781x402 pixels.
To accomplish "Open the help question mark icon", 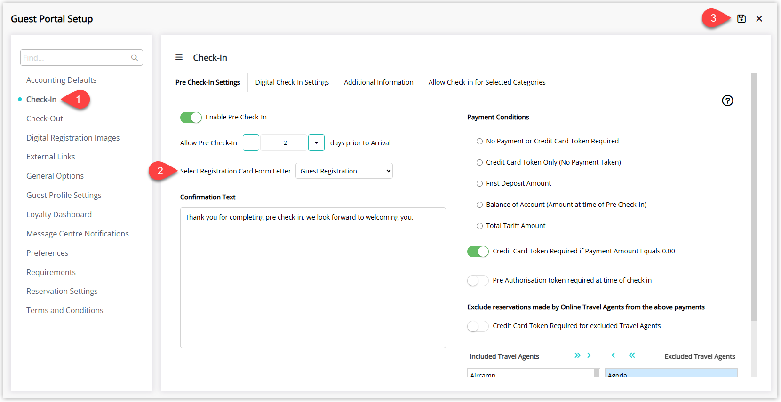I will [x=727, y=101].
